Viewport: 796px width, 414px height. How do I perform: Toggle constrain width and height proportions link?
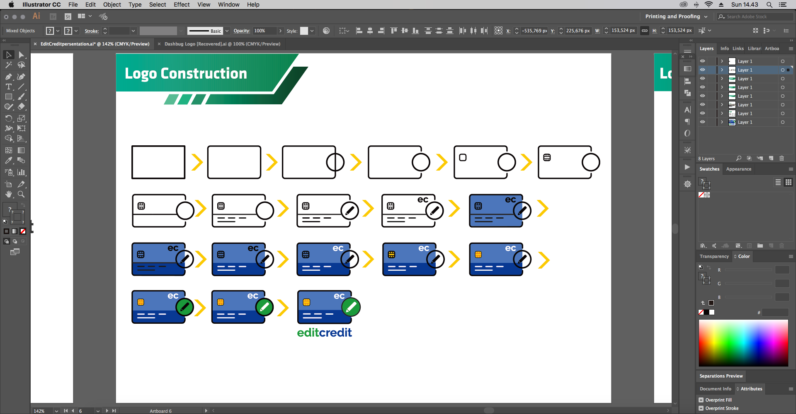tap(645, 31)
